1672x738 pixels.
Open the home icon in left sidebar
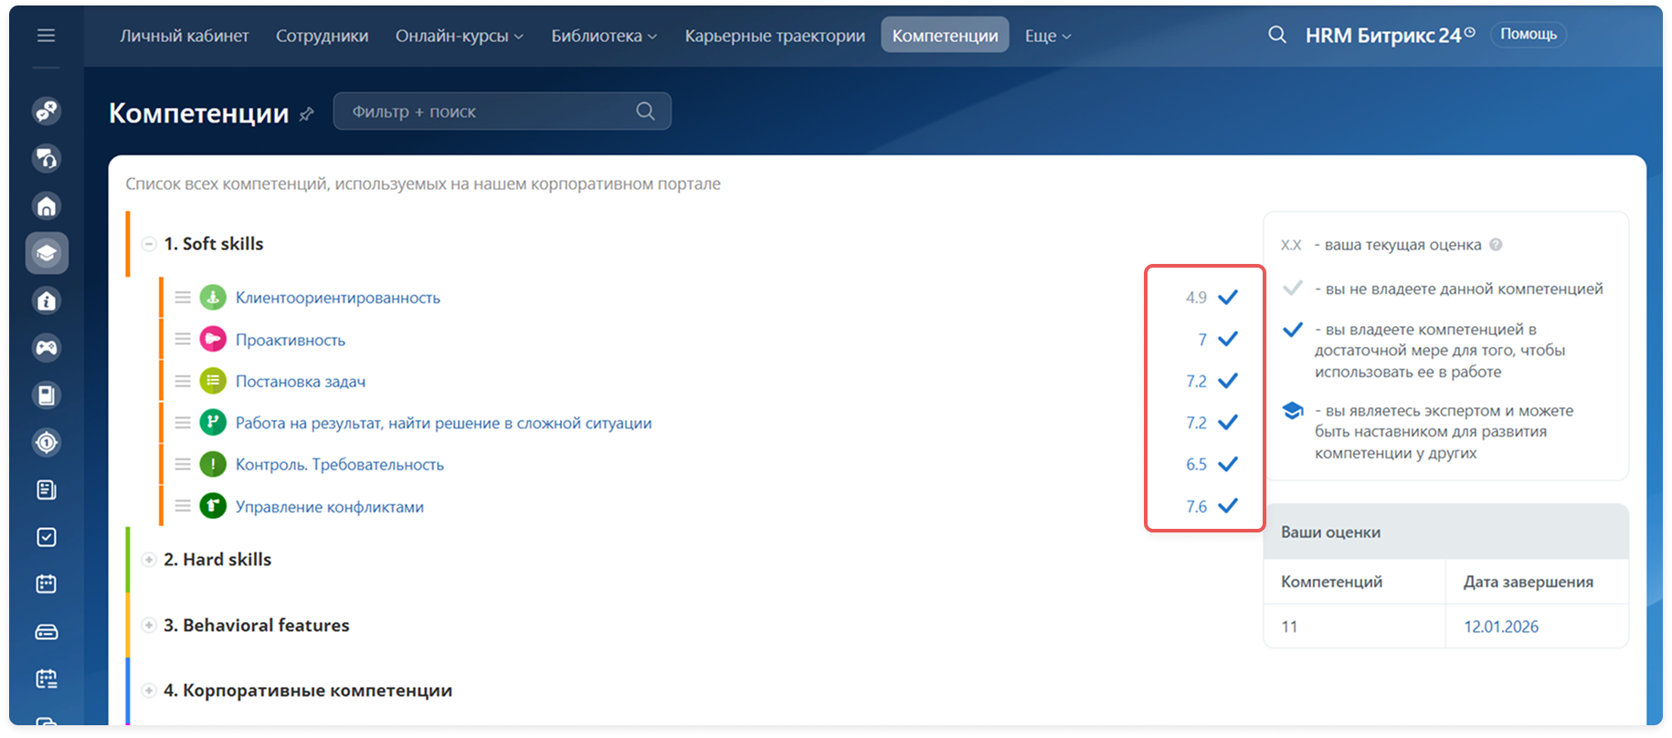click(x=47, y=206)
